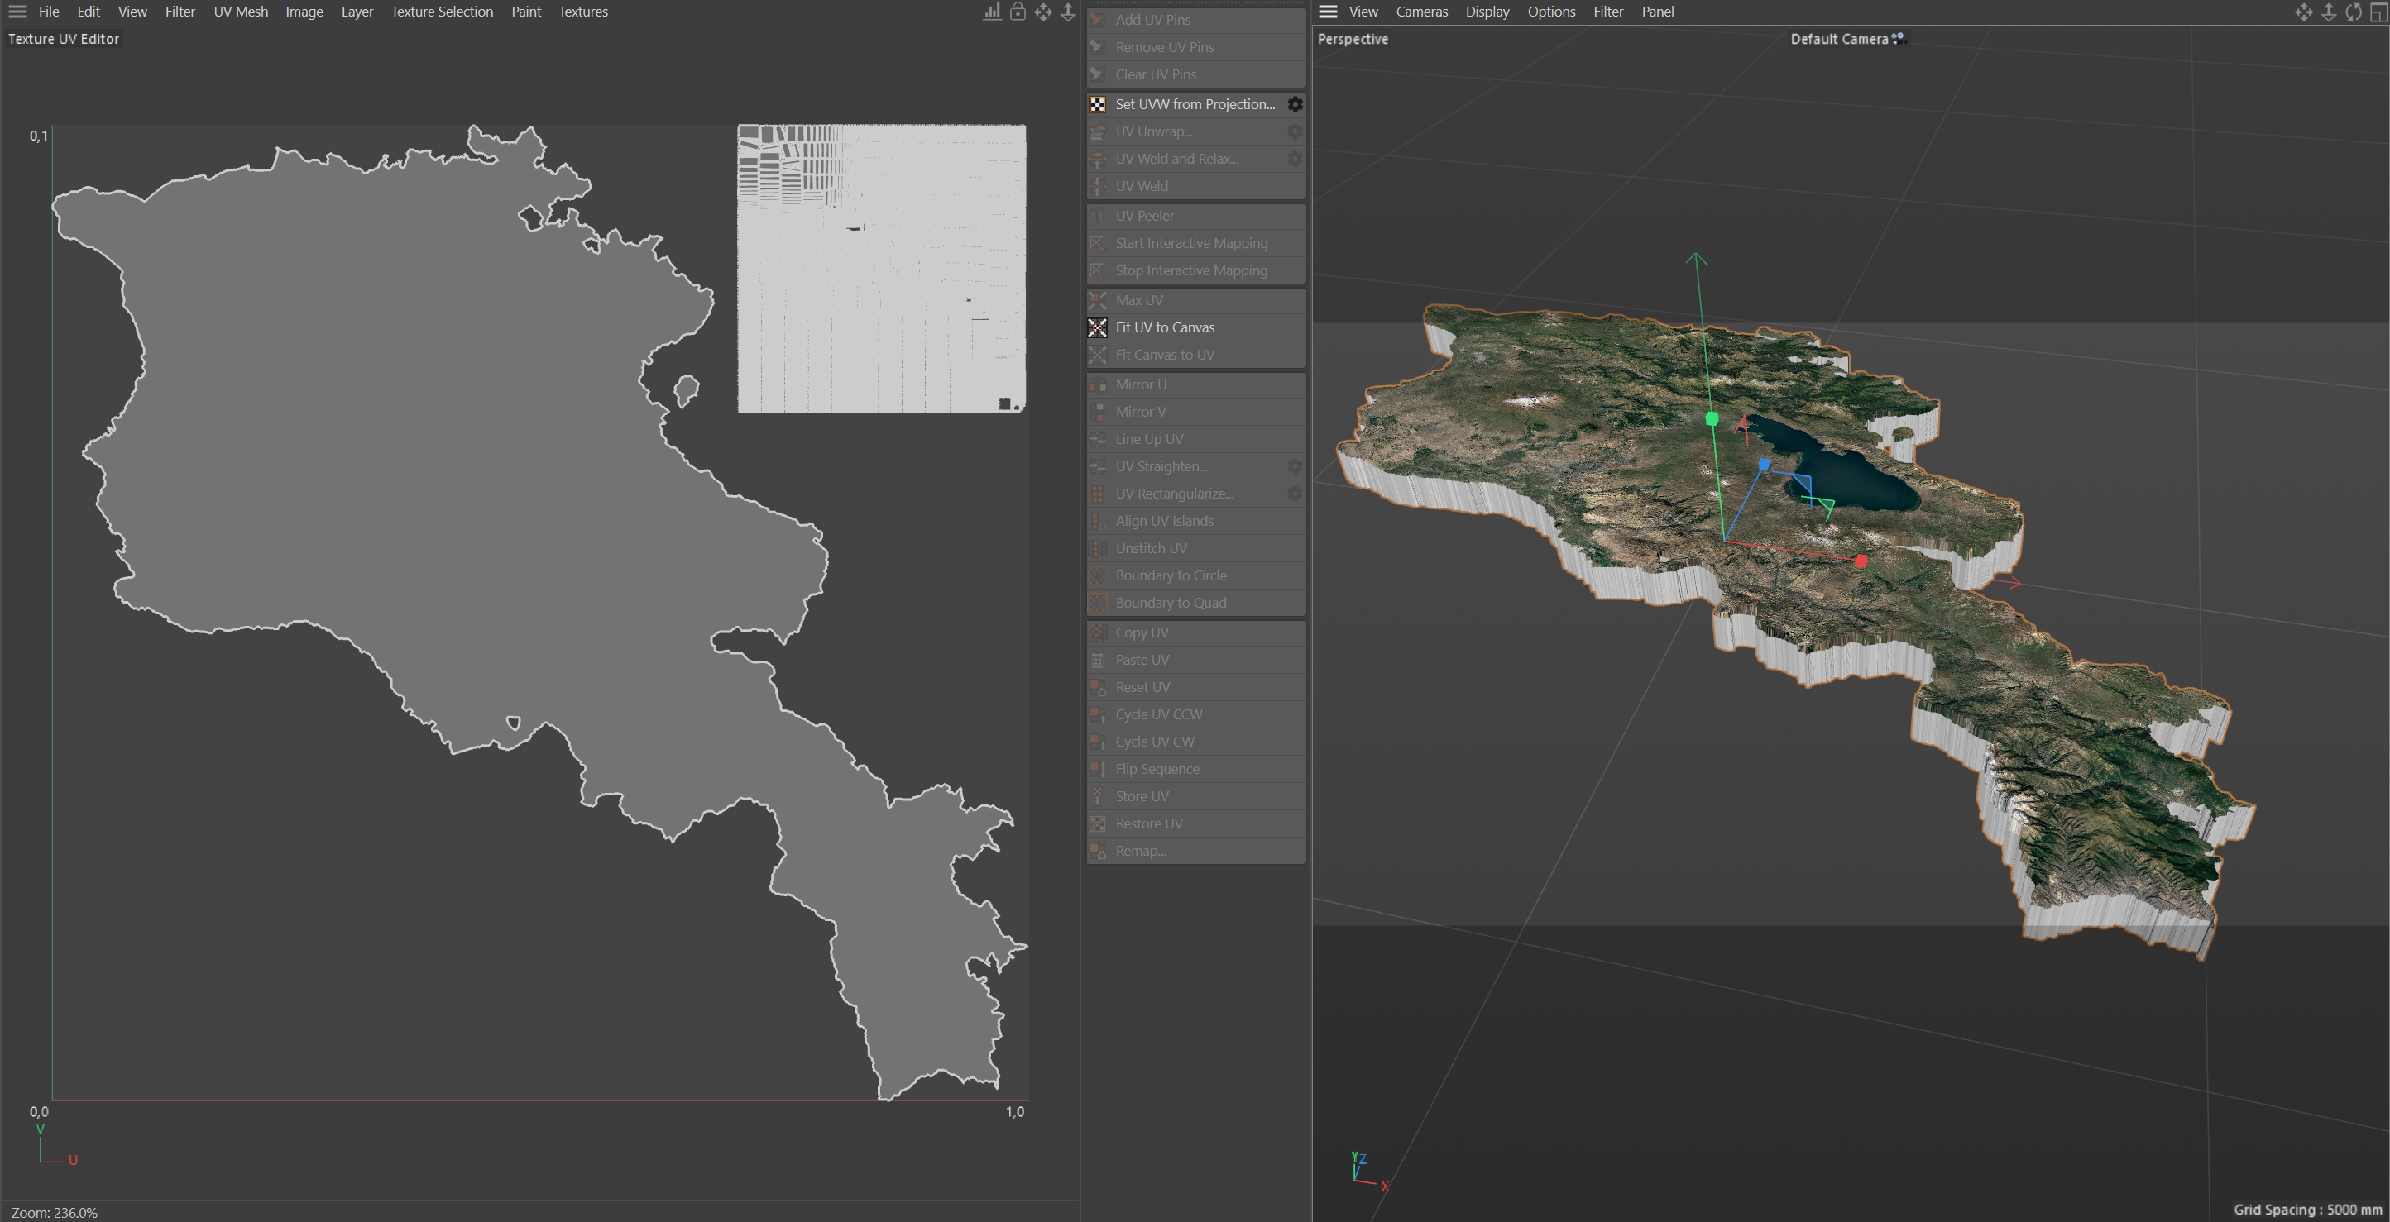Open UV editor hamburger menu

coord(17,12)
